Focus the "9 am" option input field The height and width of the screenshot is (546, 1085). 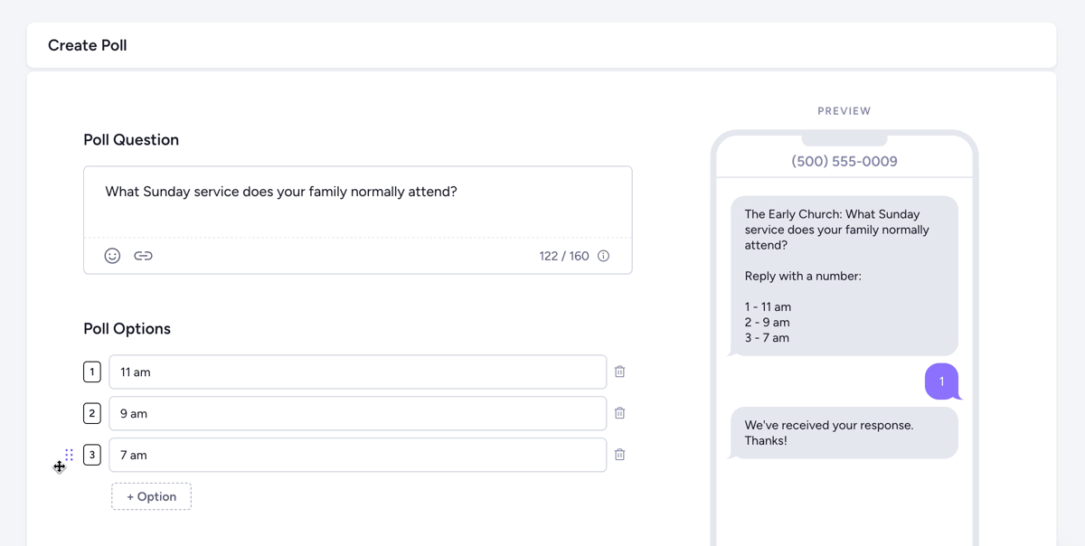(x=357, y=412)
